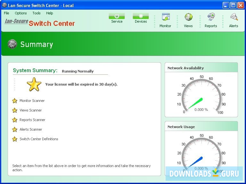Click the star beside Views Scanner
Image resolution: width=246 pixels, height=184 pixels.
(x=15, y=110)
